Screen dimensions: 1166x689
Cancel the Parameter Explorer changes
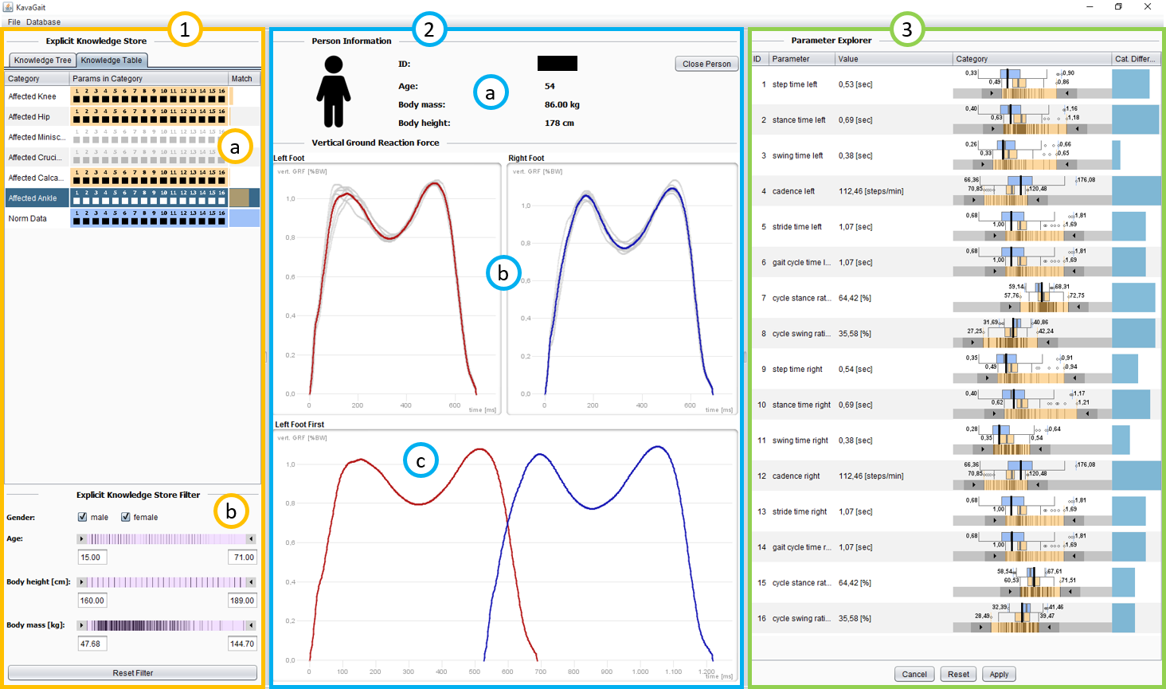914,674
